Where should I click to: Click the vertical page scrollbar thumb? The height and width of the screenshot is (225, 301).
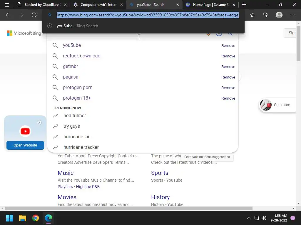point(298,43)
